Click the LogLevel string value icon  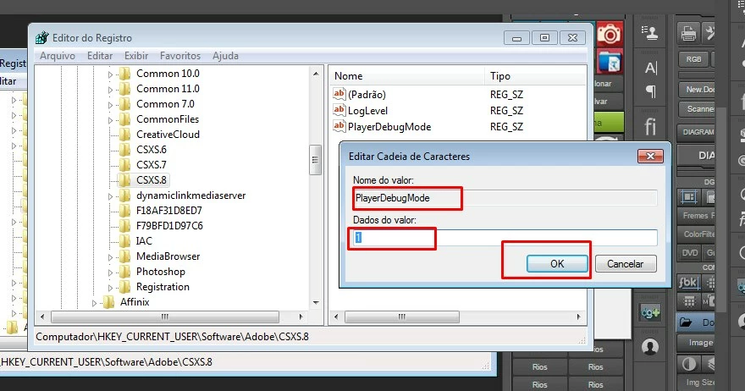click(339, 110)
